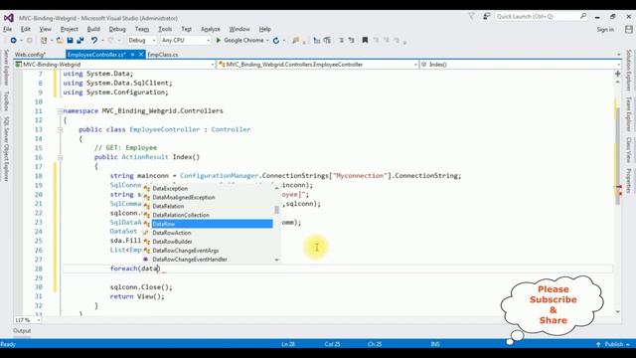Collapse the EmployeeController class on line 13
Viewport: 636px width, 358px height.
(60, 129)
